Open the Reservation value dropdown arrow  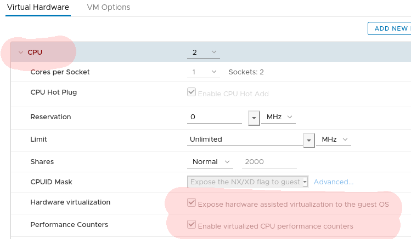[x=254, y=118]
